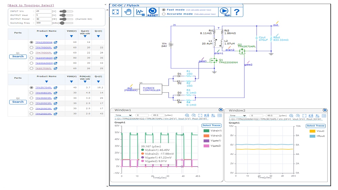Run the simulation with the Run button

[x=224, y=12]
